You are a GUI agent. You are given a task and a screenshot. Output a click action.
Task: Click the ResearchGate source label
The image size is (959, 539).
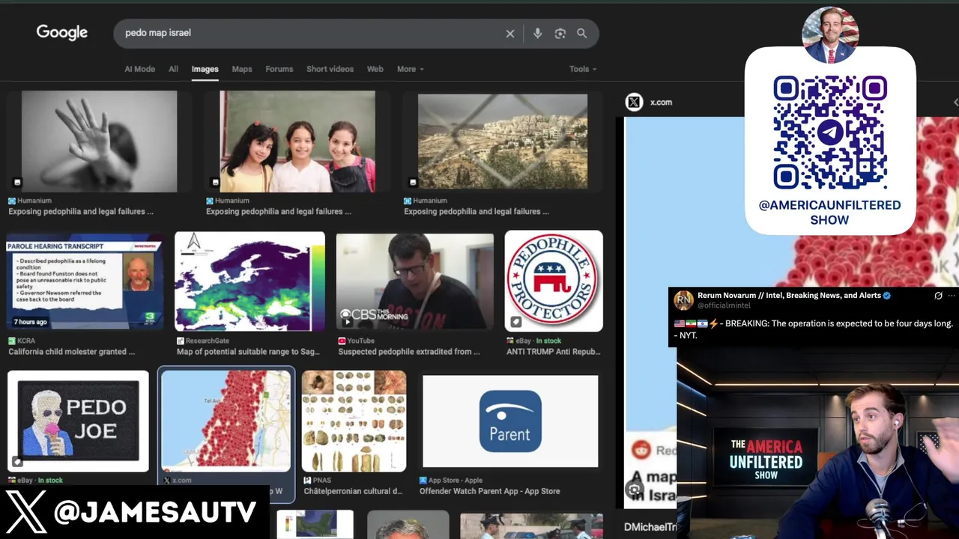point(208,341)
